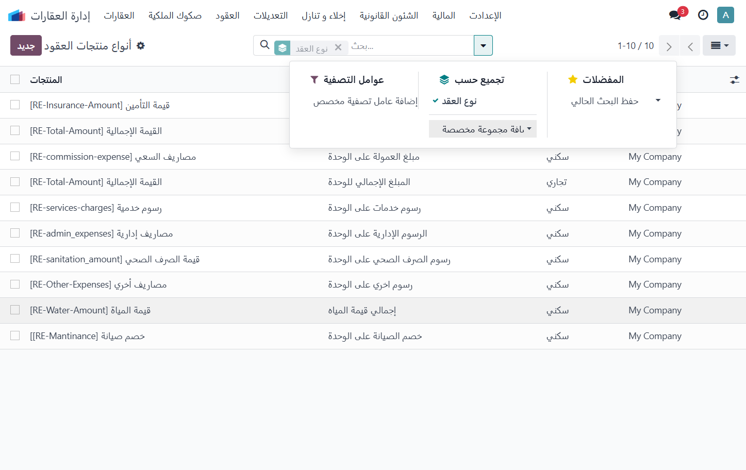Click إضافة عامل تصفية مخصص custom filter
The height and width of the screenshot is (470, 746).
tap(365, 102)
